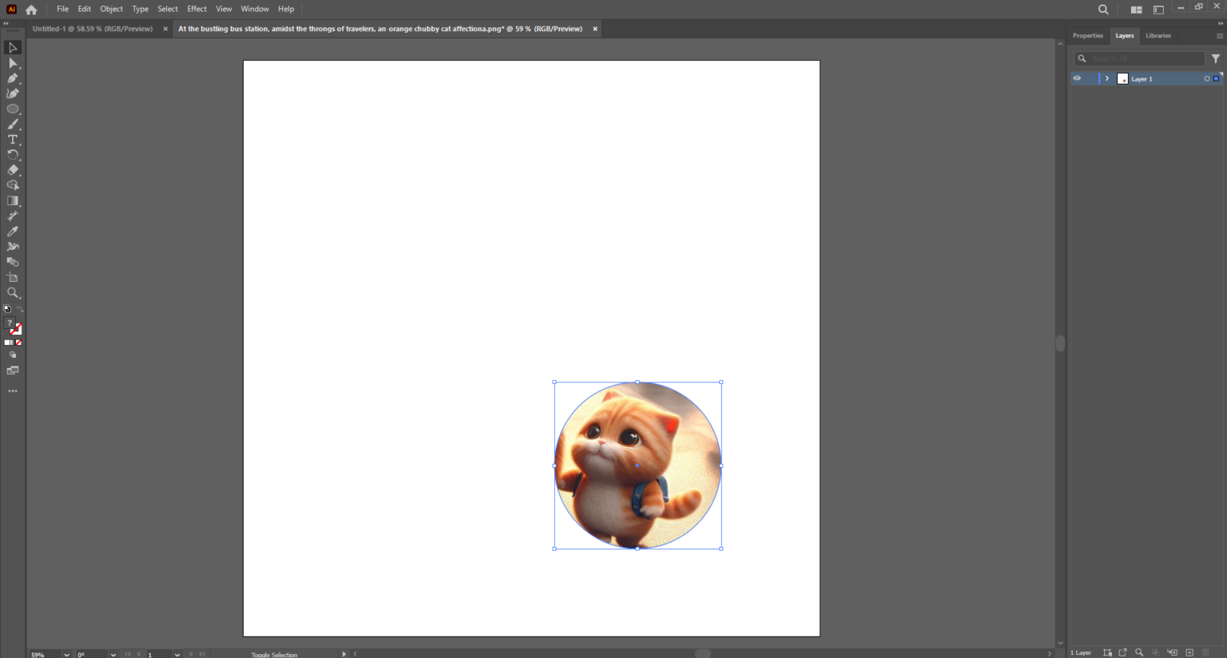Expand Layer 1 contents
This screenshot has width=1227, height=658.
(x=1106, y=78)
